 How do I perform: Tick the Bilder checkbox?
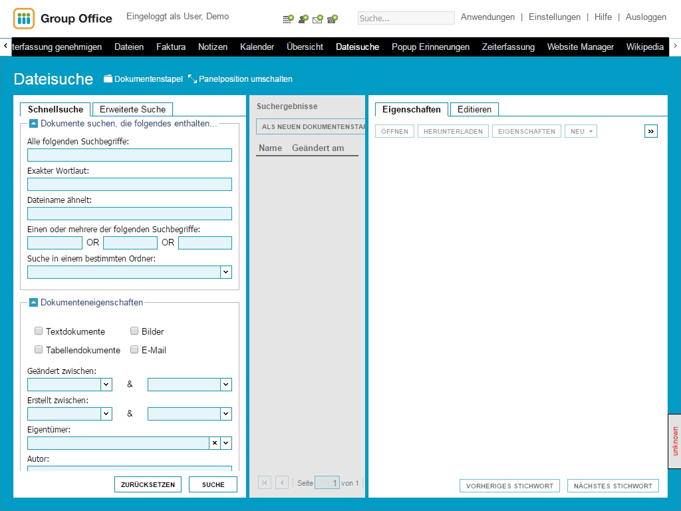134,331
